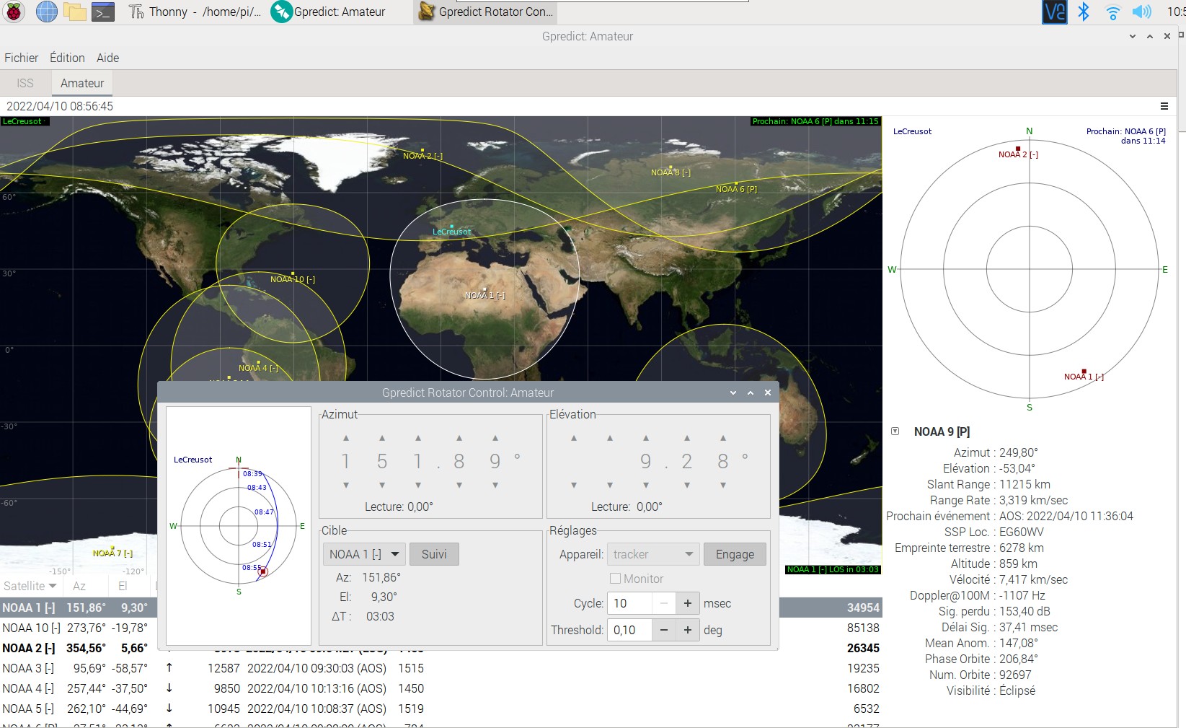This screenshot has width=1186, height=728.
Task: Open the VNC server tray icon
Action: pos(1054,12)
